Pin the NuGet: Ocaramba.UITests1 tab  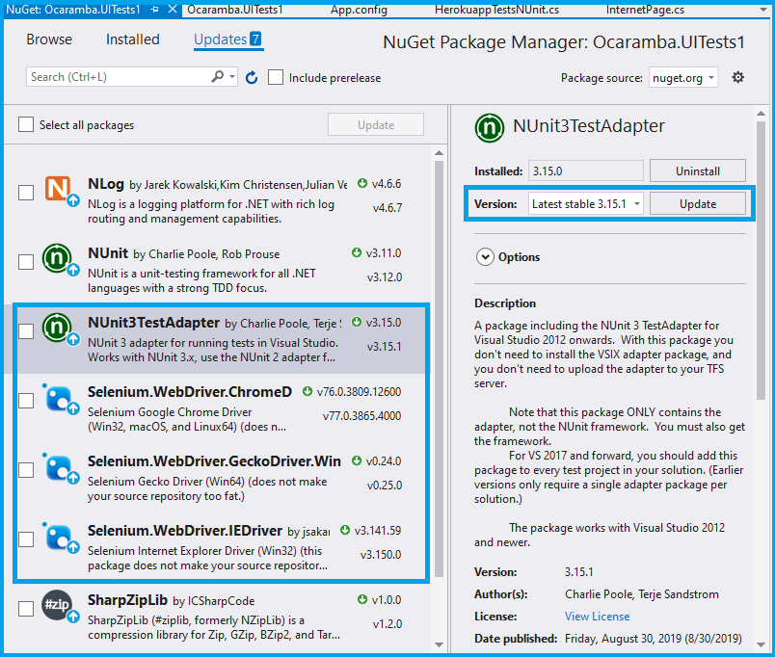[x=154, y=10]
